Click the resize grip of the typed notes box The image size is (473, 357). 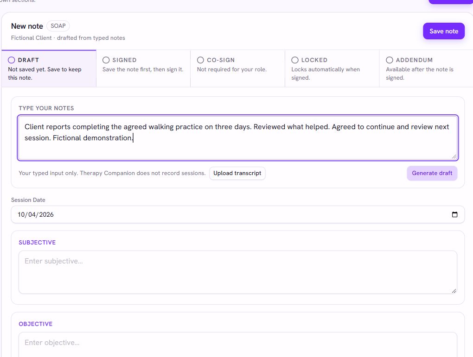(454, 157)
